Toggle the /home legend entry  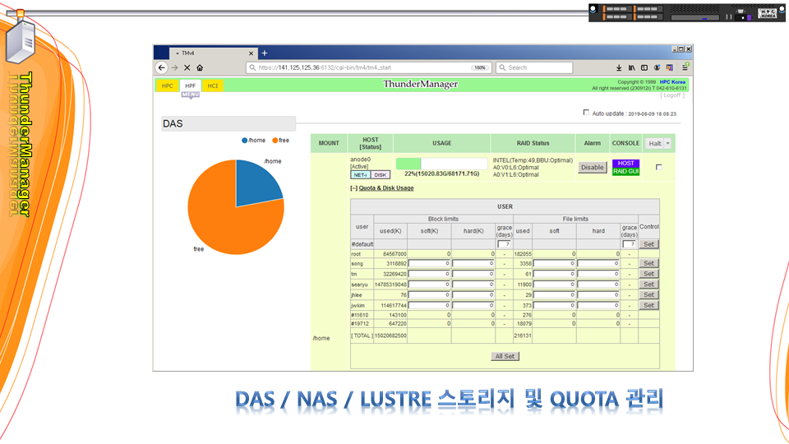pos(254,141)
